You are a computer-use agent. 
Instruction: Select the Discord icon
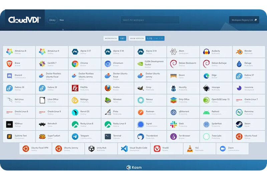tap(9, 76)
